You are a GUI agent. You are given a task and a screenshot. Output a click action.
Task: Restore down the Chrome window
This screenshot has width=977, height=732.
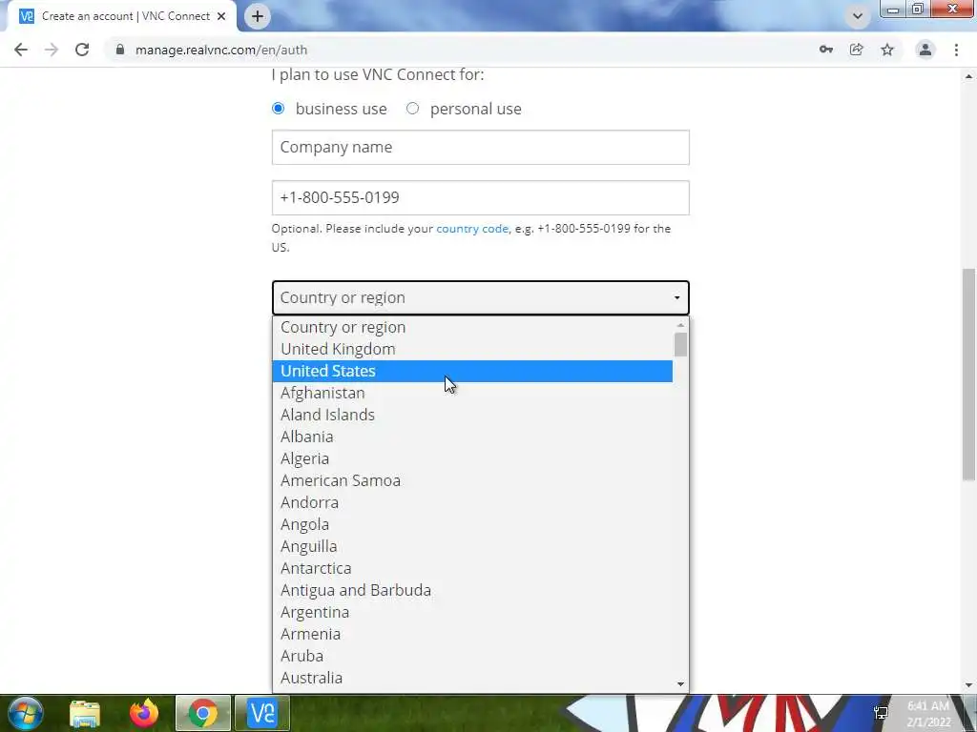(x=918, y=10)
